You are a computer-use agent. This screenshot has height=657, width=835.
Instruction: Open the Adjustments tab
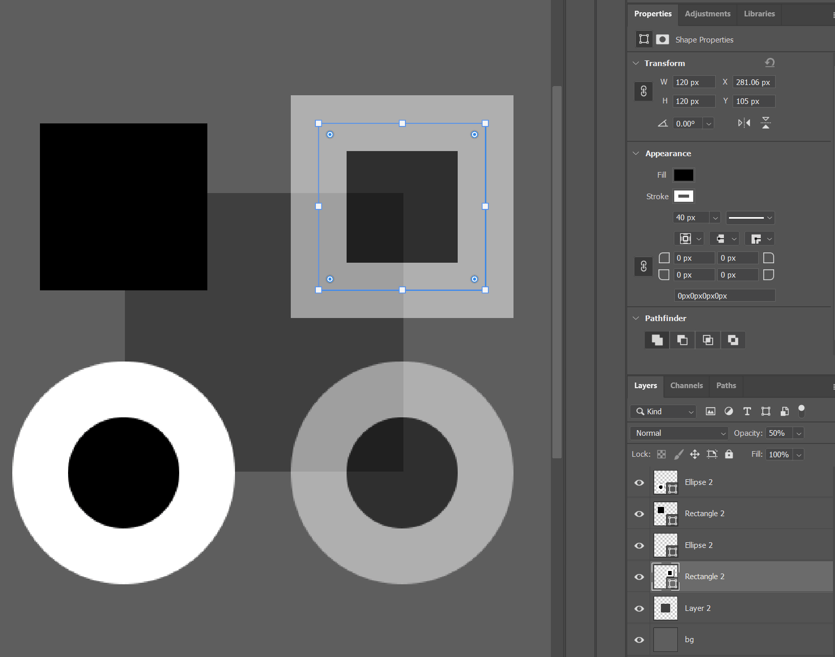pyautogui.click(x=707, y=14)
